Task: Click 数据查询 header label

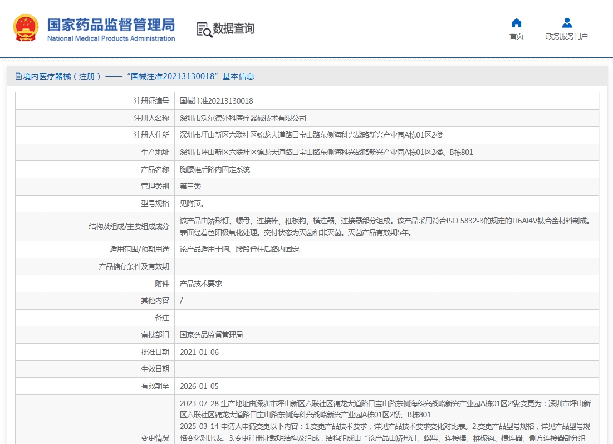Action: click(233, 28)
